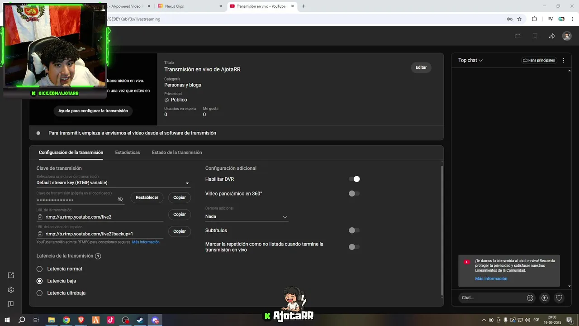Viewport: 579px width, 326px height.
Task: Open TikTok app from the taskbar
Action: (x=110, y=320)
